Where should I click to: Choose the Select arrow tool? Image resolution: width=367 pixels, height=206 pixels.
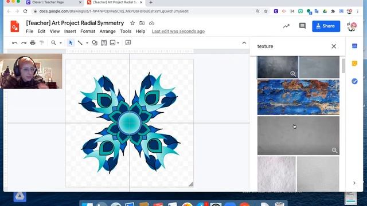pos(71,43)
